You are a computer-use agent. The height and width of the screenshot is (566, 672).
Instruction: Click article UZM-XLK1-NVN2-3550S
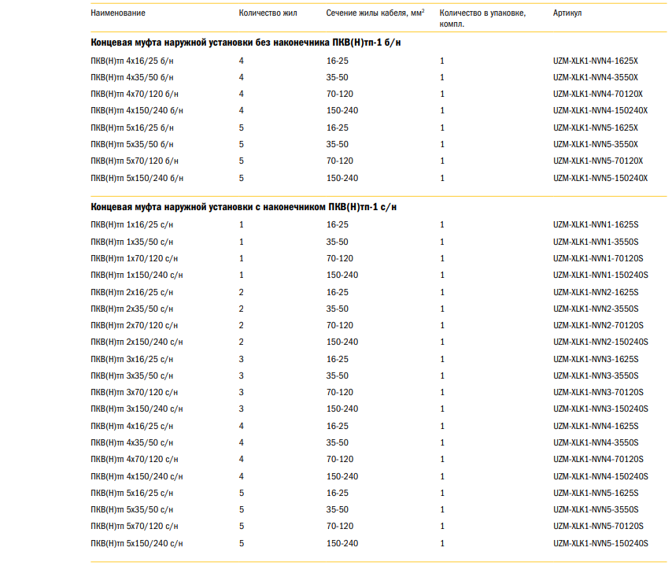596,309
